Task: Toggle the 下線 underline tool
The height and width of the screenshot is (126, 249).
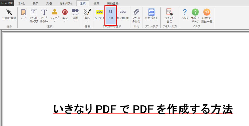Action: (111, 15)
